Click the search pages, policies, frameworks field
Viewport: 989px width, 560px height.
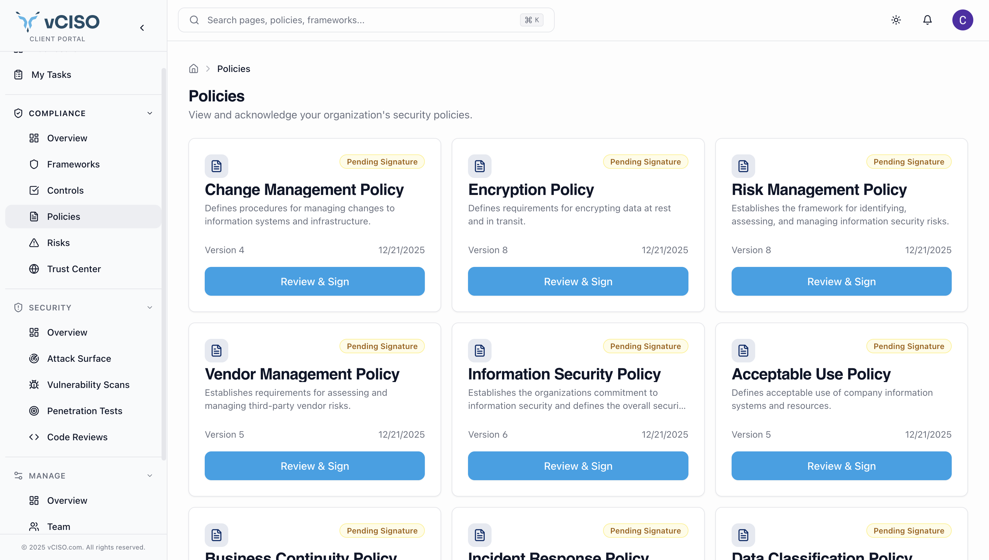click(x=366, y=20)
